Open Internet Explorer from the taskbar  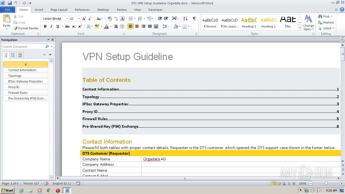pos(21,190)
